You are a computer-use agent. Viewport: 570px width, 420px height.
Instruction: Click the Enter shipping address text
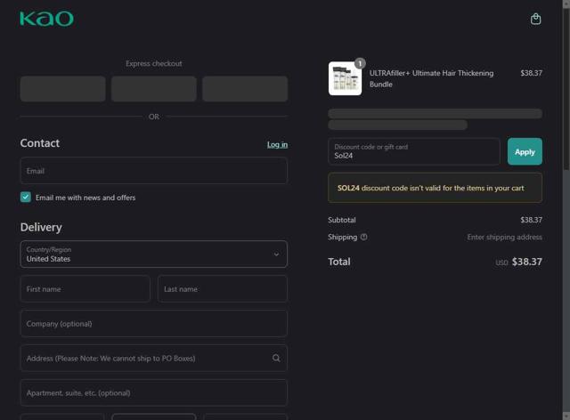click(x=504, y=238)
